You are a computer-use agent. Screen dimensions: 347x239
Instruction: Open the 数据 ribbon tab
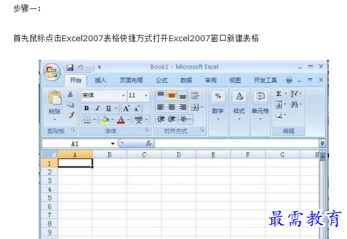point(186,81)
